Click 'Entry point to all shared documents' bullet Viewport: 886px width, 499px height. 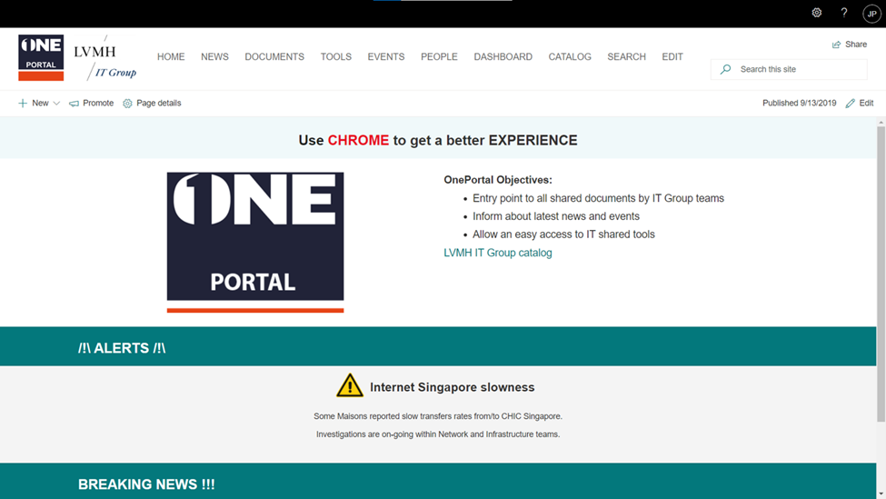598,198
